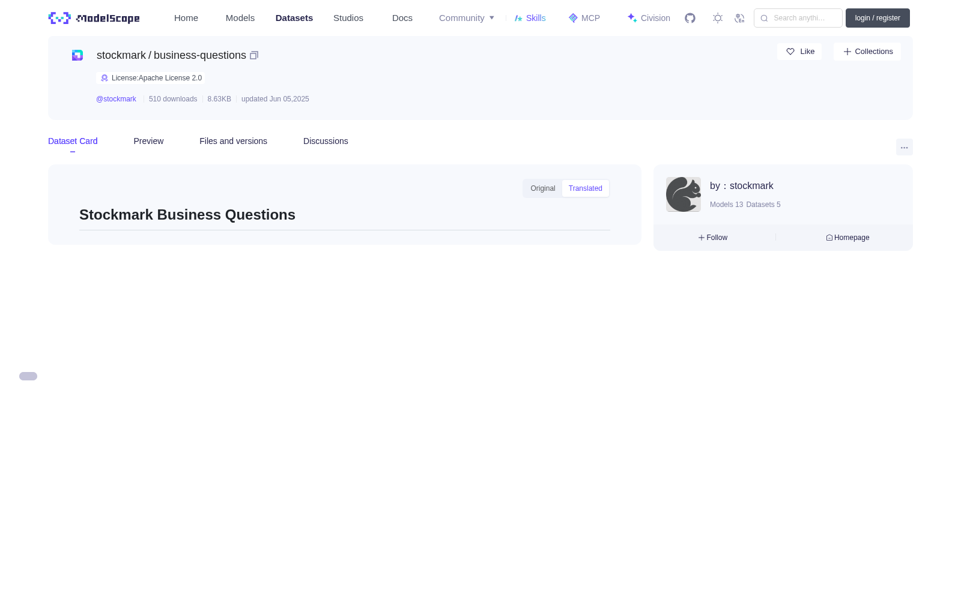Toggle the light/dark theme sun icon
This screenshot has width=961, height=600.
[718, 18]
